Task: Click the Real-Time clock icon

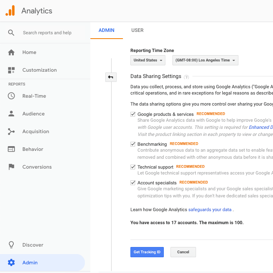Action: pyautogui.click(x=11, y=96)
